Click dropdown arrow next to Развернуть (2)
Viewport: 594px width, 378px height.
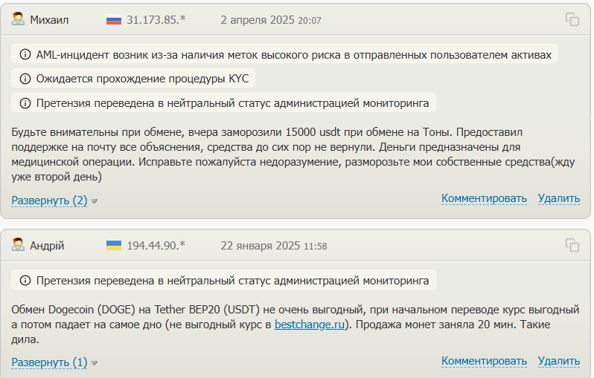[x=95, y=201]
